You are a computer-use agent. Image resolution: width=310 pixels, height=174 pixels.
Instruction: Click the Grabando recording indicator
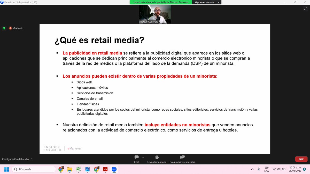pyautogui.click(x=16, y=28)
